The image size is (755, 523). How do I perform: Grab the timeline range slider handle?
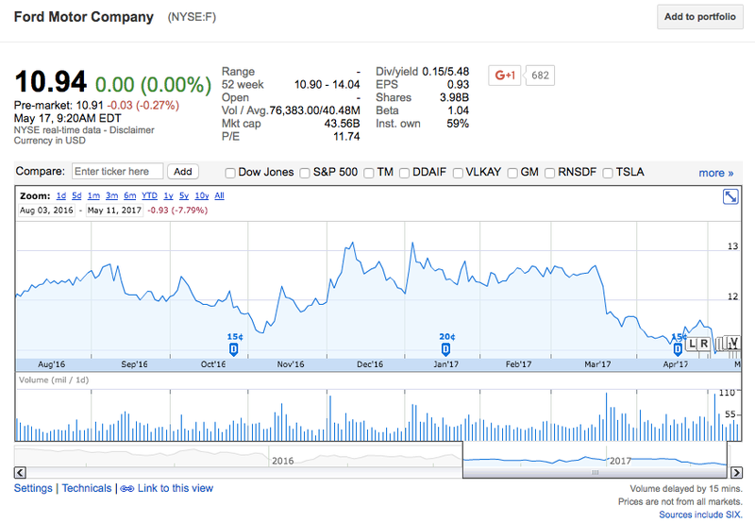coord(595,472)
